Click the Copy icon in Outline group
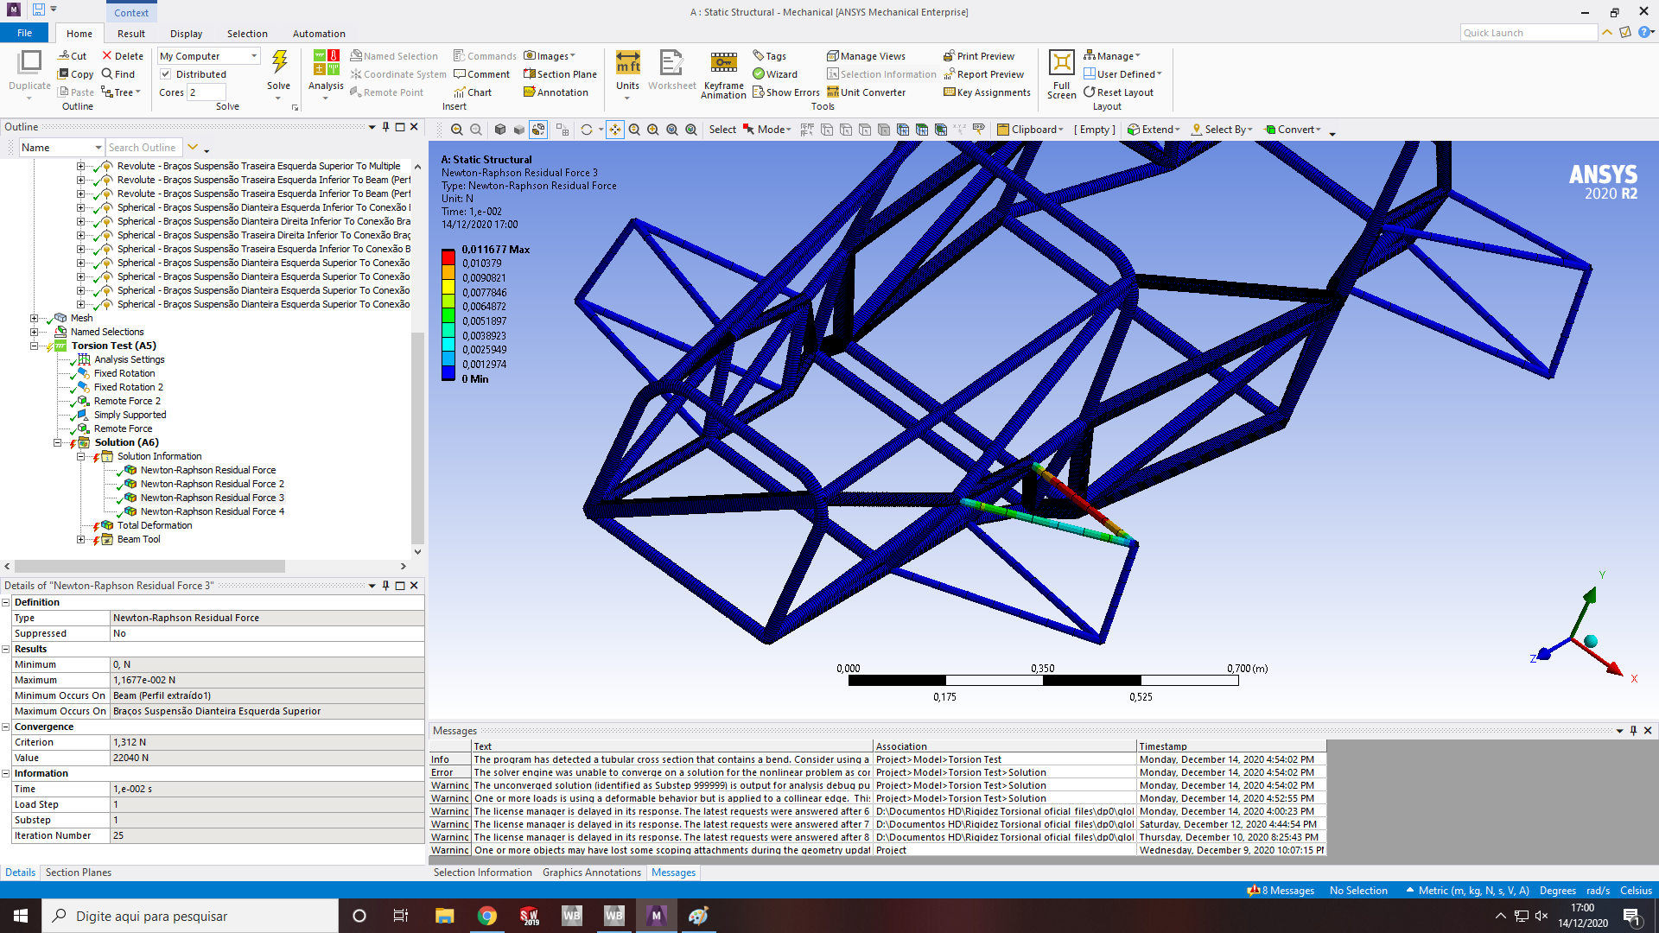 click(x=64, y=74)
